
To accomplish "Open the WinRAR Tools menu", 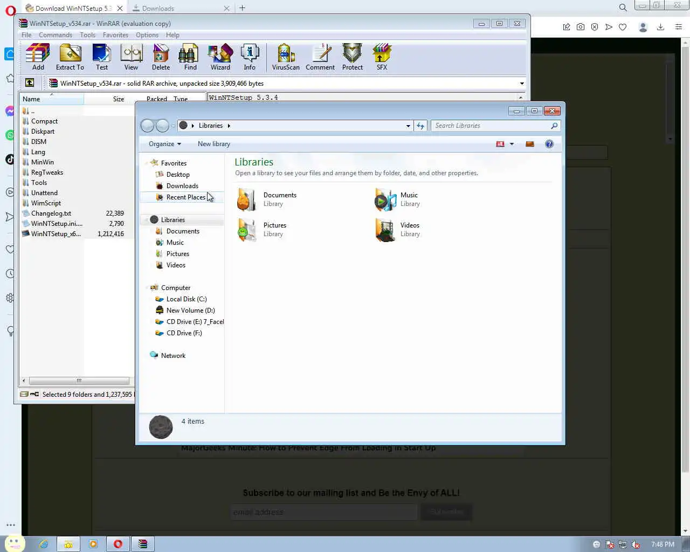I will pos(87,35).
